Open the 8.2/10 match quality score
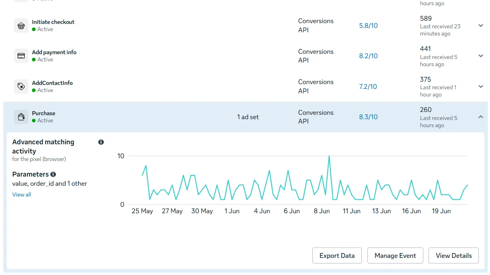Image resolution: width=490 pixels, height=275 pixels. click(368, 56)
